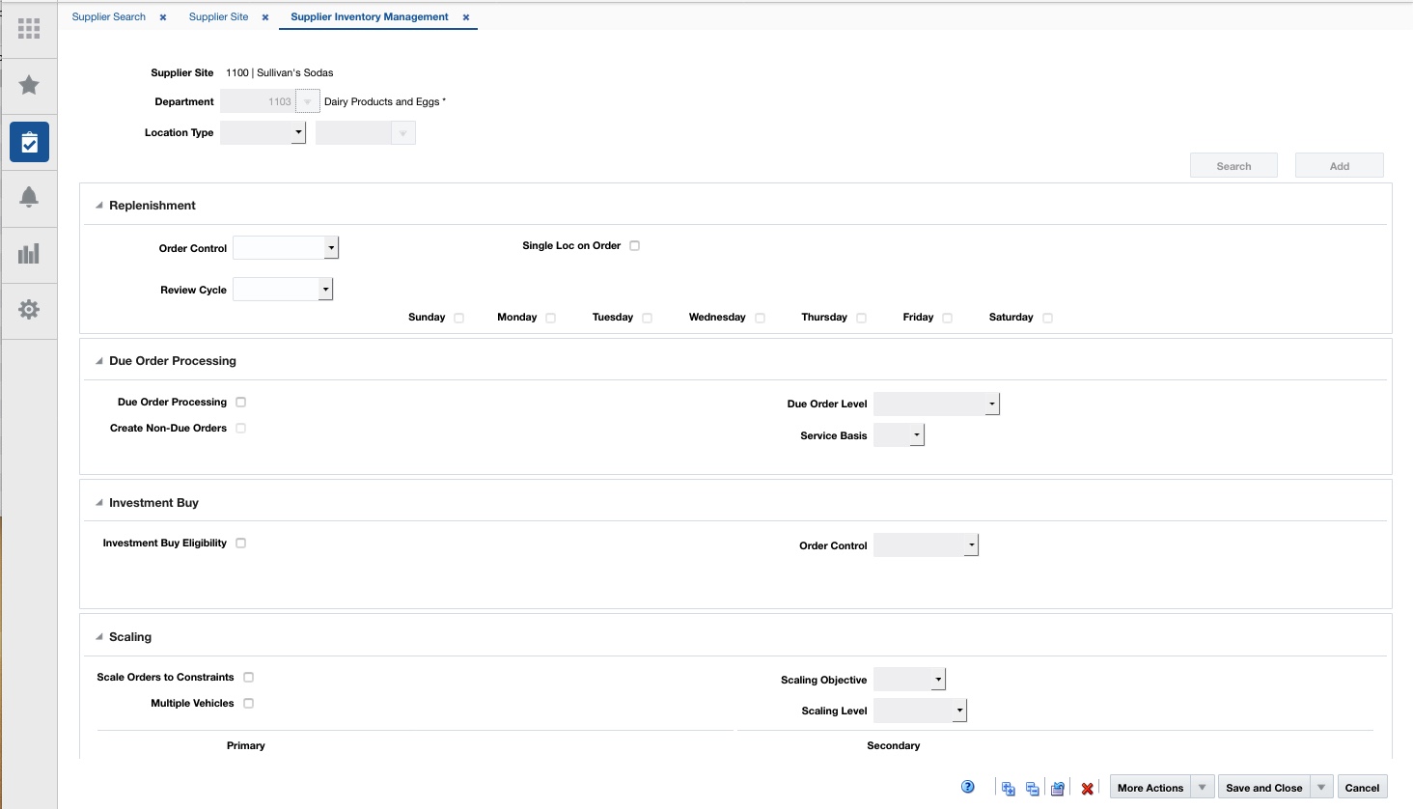This screenshot has height=809, width=1413.
Task: Open the Settings gear in the sidebar
Action: point(29,309)
